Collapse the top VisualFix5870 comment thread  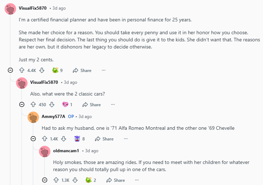(x=10, y=70)
